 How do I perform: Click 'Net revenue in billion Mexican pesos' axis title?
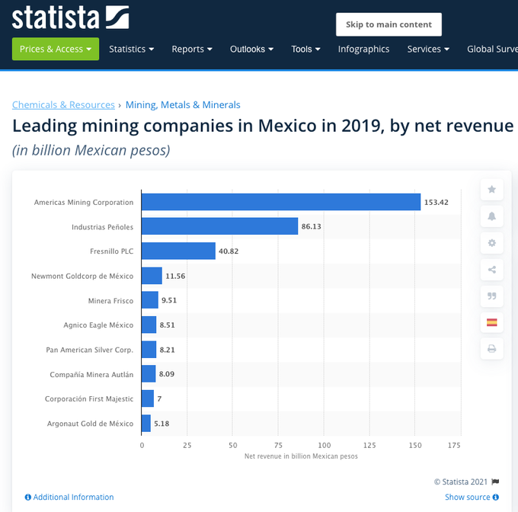click(301, 456)
